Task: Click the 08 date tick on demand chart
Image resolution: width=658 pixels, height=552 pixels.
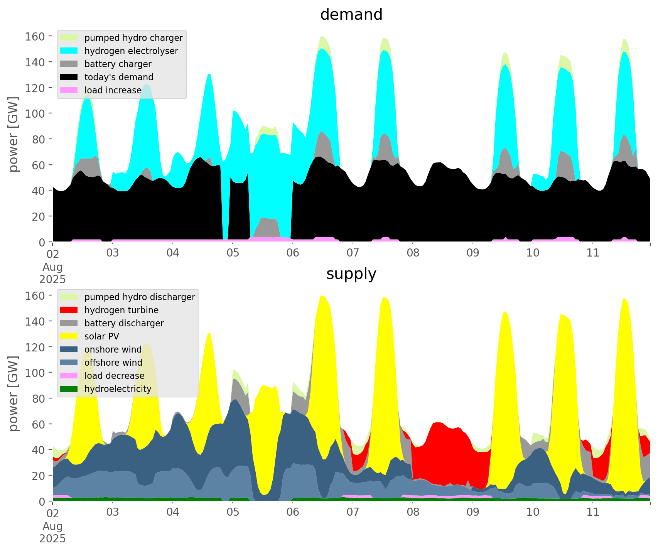Action: 413,253
